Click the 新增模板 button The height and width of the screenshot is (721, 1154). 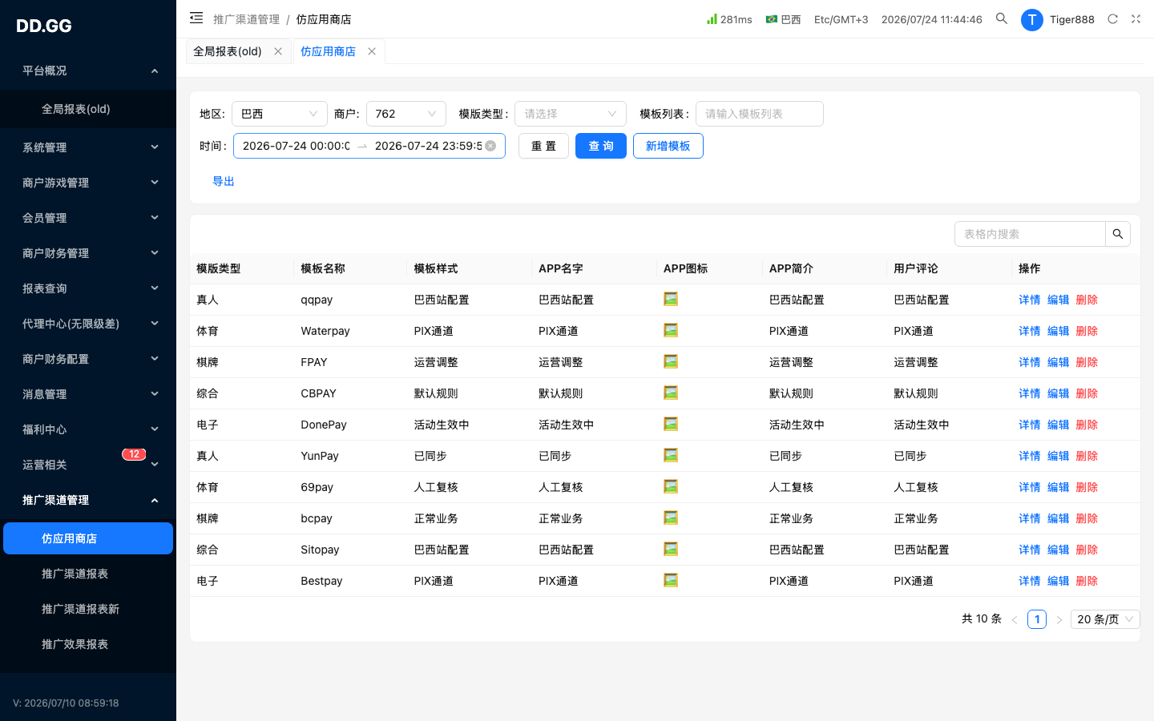coord(668,146)
